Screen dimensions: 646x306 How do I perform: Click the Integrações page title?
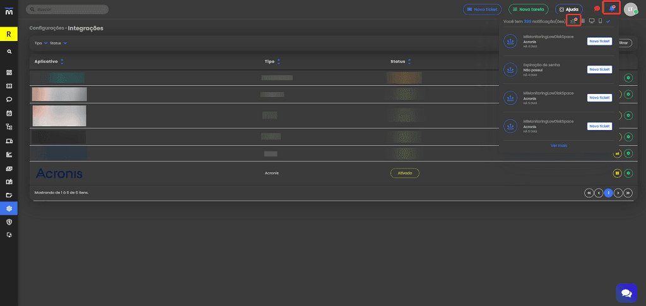pos(86,28)
